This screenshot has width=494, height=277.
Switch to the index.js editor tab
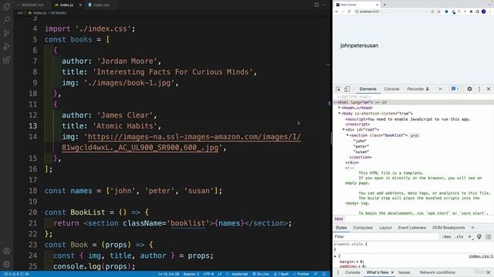pyautogui.click(x=66, y=5)
